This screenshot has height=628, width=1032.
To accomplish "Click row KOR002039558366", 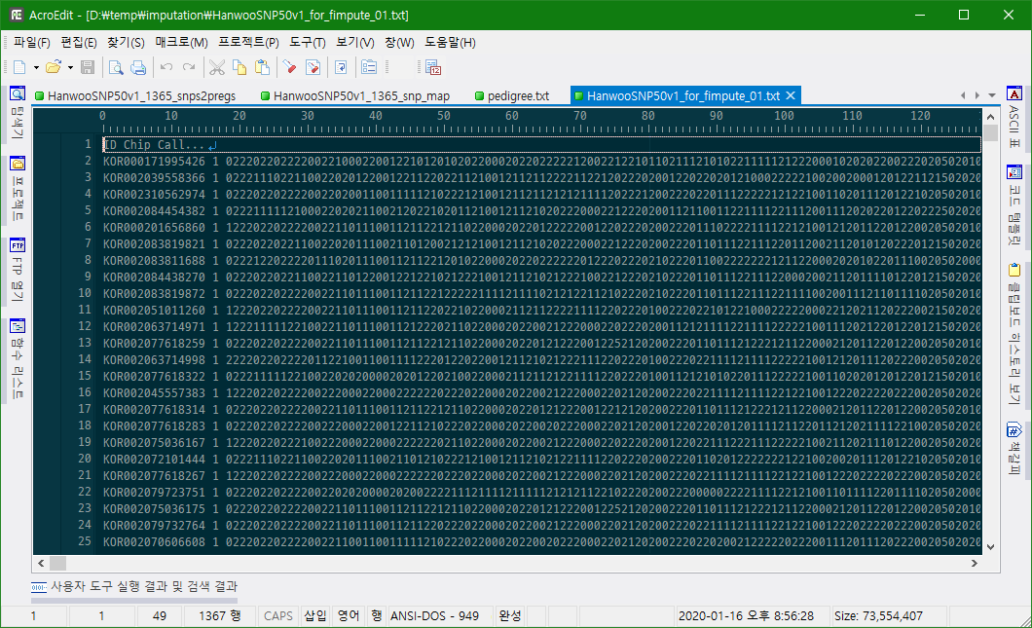I will pyautogui.click(x=541, y=178).
